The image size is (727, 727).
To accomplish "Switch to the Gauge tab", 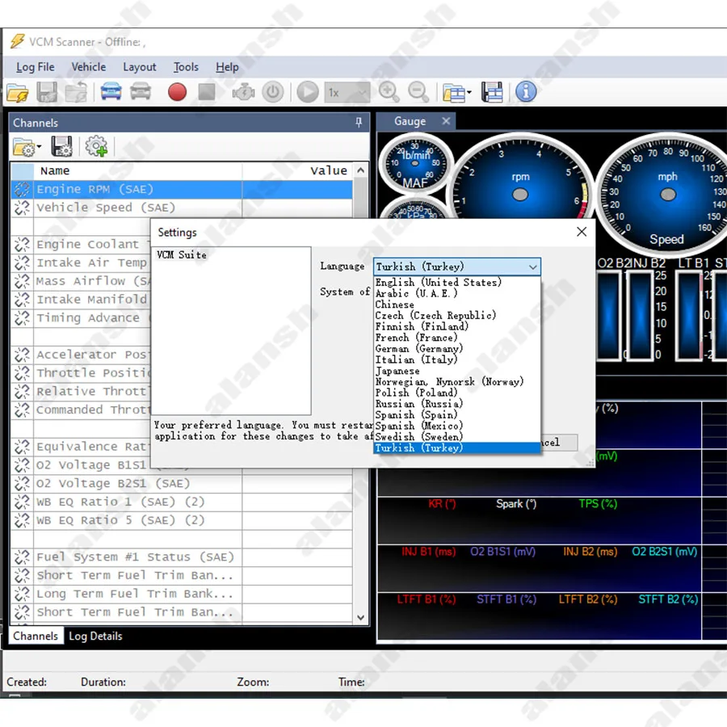I will (x=410, y=121).
